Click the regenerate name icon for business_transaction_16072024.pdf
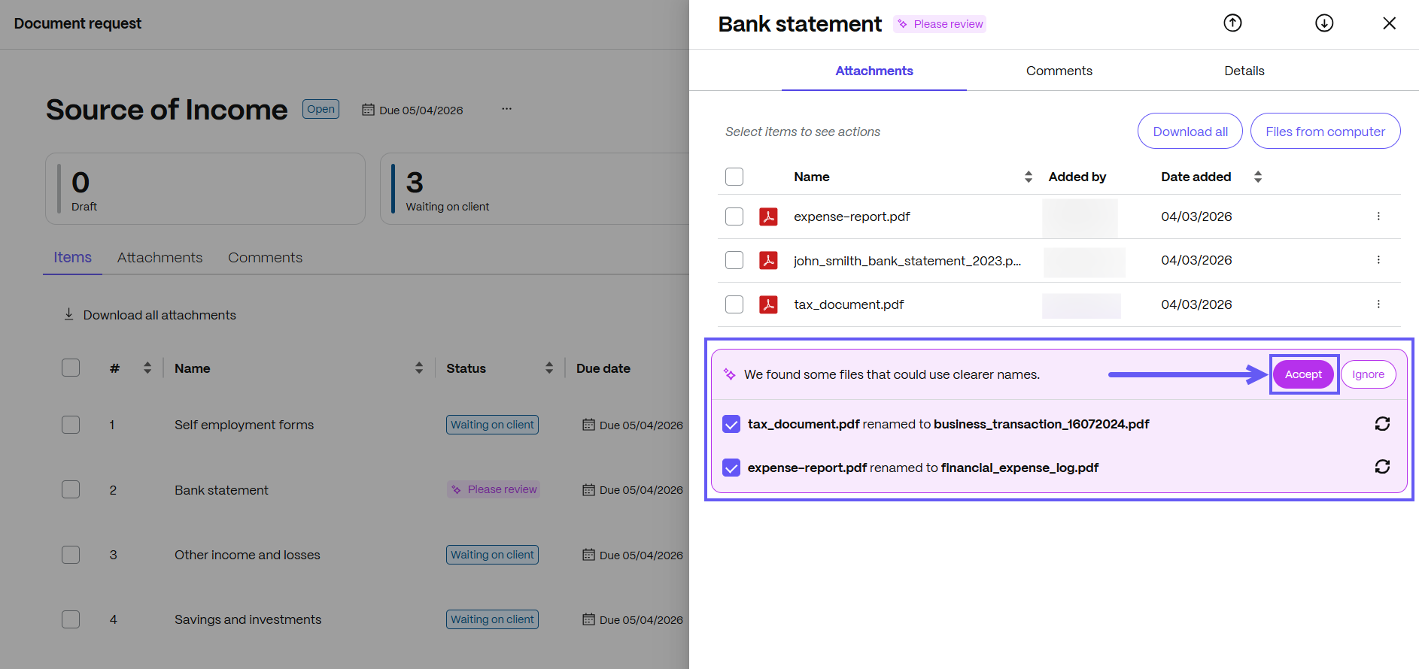This screenshot has width=1419, height=669. (1382, 424)
